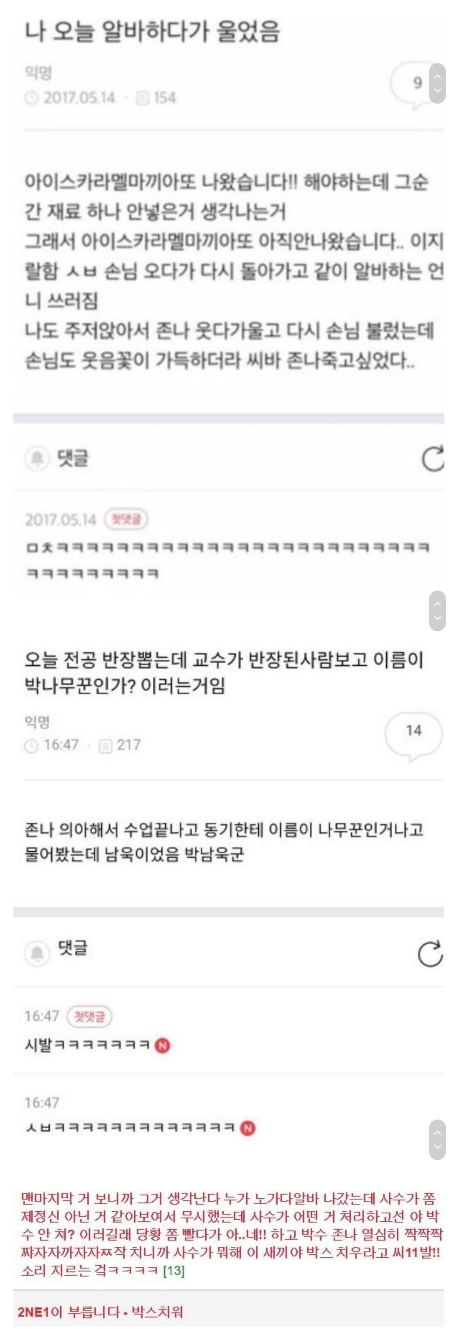Click the view count icon next to 154
Image resolution: width=457 pixels, height=1329 pixels.
coord(143,98)
